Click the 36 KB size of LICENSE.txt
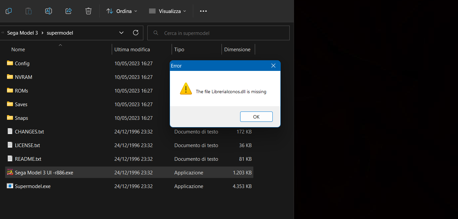458x219 pixels. click(x=245, y=145)
